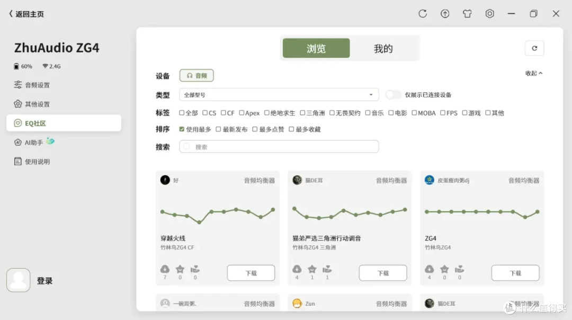The width and height of the screenshot is (572, 320).
Task: Open avatar of user 一碗周粥.
Action: click(165, 303)
